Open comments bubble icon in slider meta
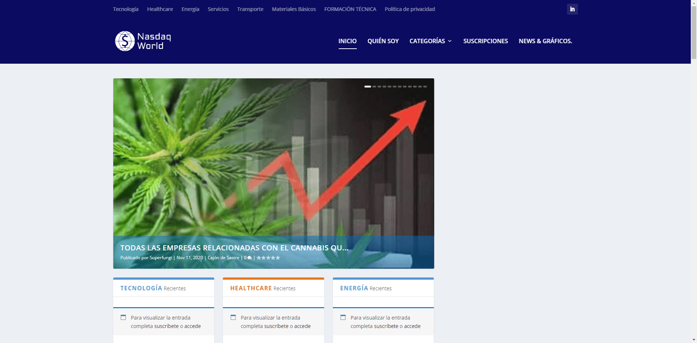Screen dimensions: 697x343 249,258
